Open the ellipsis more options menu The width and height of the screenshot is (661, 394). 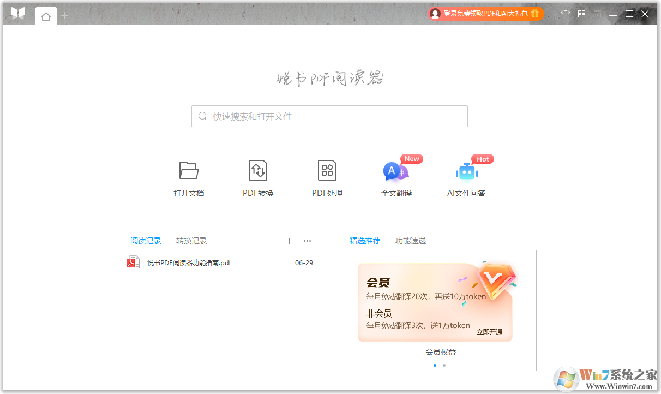[307, 241]
